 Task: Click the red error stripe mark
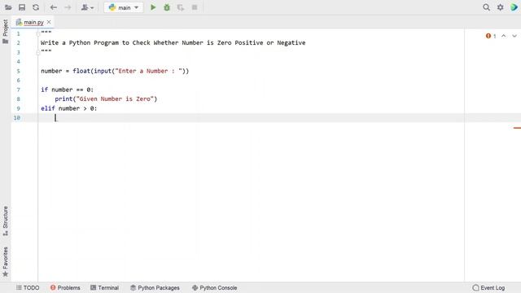click(517, 128)
